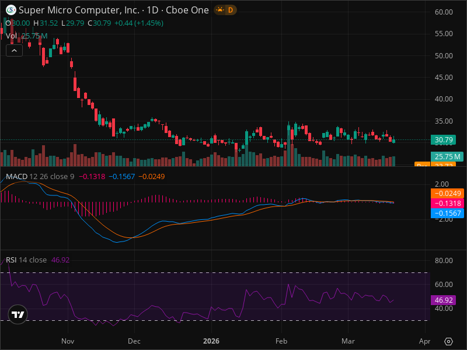The height and width of the screenshot is (350, 467).
Task: Click the 60.00 RSI scale label
Action: tap(444, 285)
